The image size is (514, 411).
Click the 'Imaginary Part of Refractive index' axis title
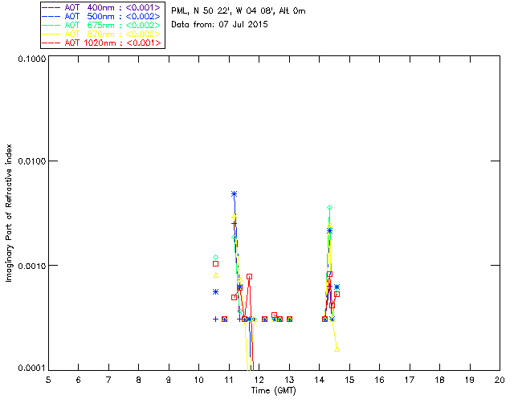9,213
